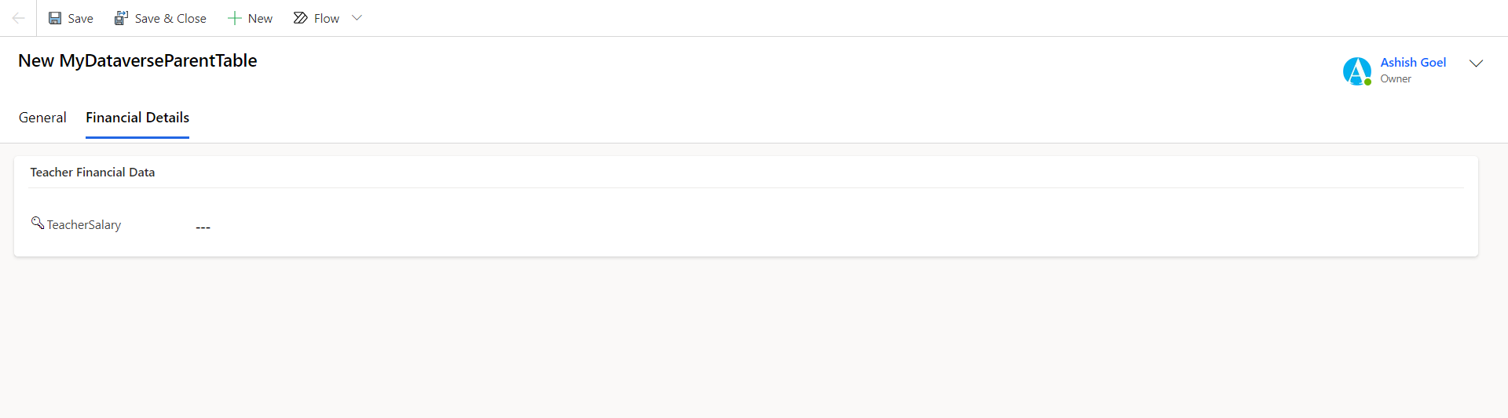Click the Teacher Financial Data section header
This screenshot has height=418, width=1508.
click(93, 173)
